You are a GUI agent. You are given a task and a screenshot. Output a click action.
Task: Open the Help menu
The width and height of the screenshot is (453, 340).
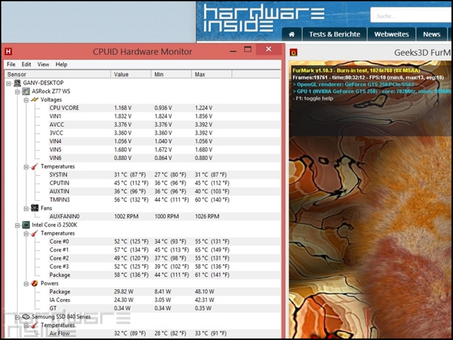click(61, 64)
